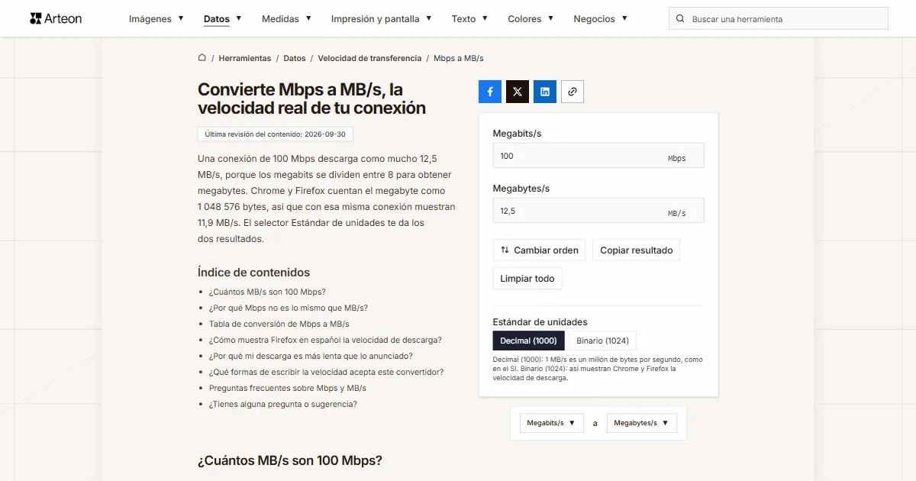Jump to ¿Cómo muestra Firefox la velocidad?
This screenshot has width=916, height=481.
[325, 340]
